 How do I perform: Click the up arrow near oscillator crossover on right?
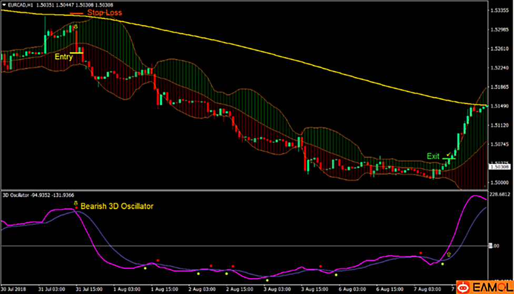pyautogui.click(x=449, y=255)
